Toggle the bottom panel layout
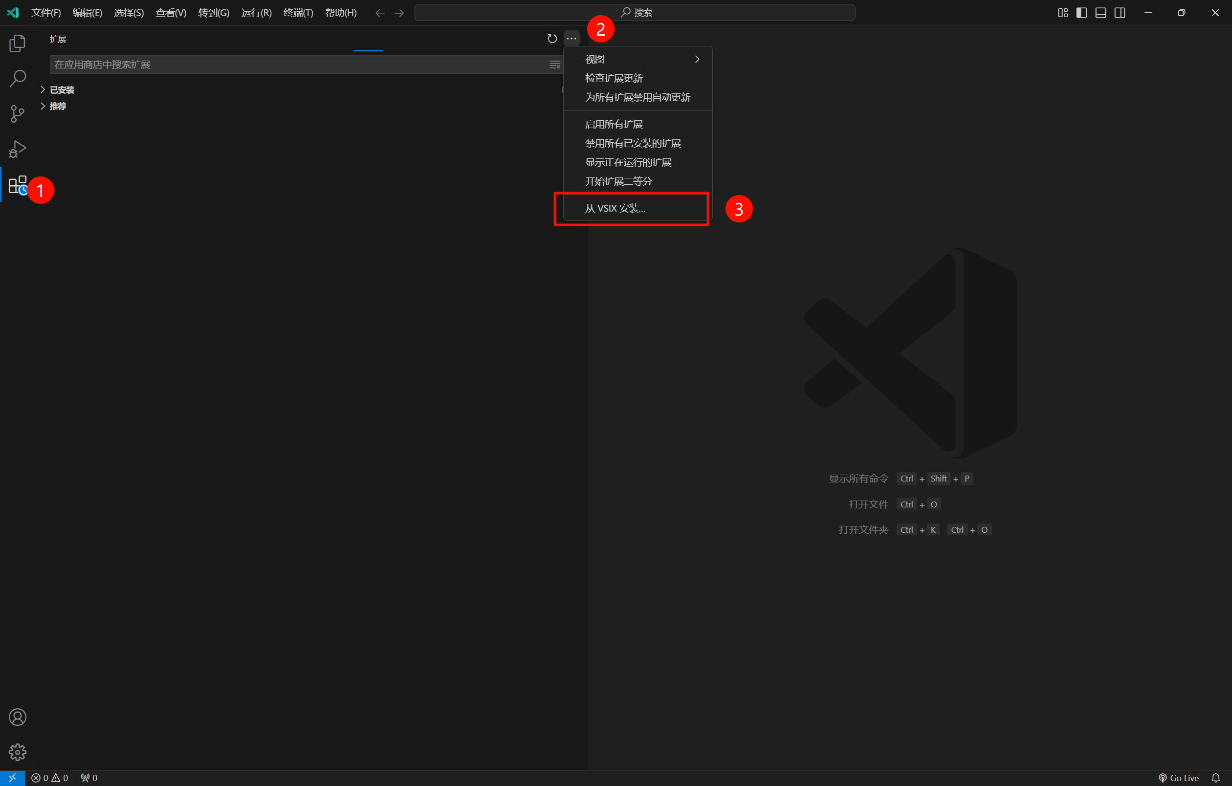Screen dimensions: 1232x786 pos(1100,13)
